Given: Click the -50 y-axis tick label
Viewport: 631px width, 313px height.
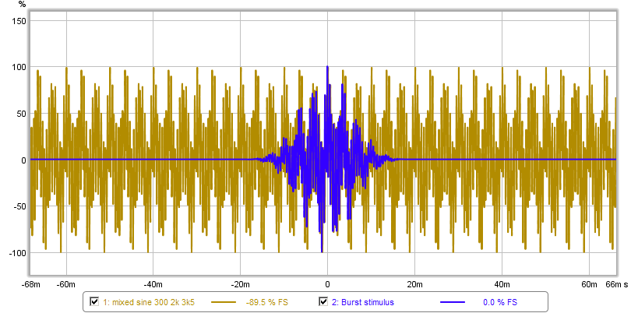Looking at the screenshot, I should (20, 206).
